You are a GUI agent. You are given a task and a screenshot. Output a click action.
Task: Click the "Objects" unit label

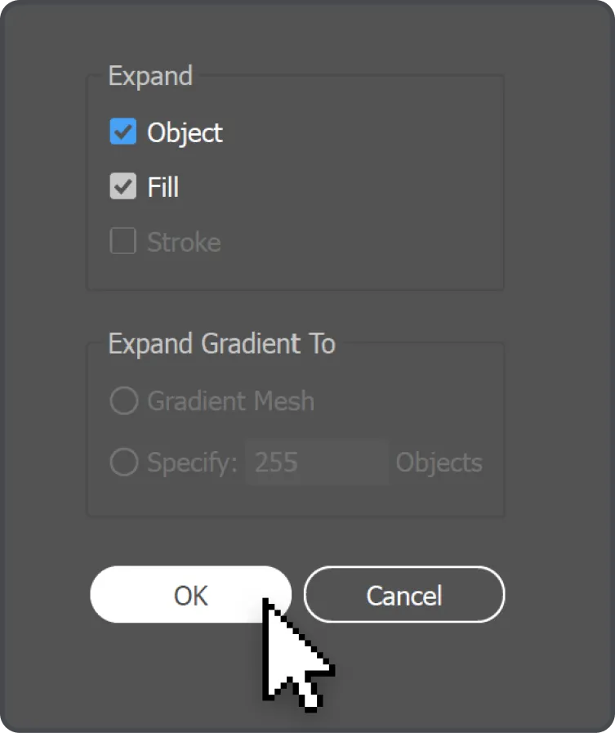(439, 463)
